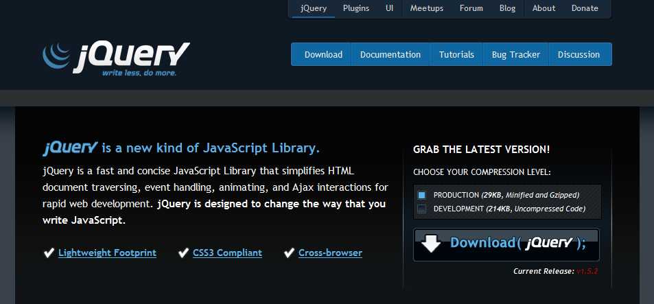Click the large Download( jQuery ); button
Image resolution: width=654 pixels, height=304 pixels.
(x=506, y=245)
